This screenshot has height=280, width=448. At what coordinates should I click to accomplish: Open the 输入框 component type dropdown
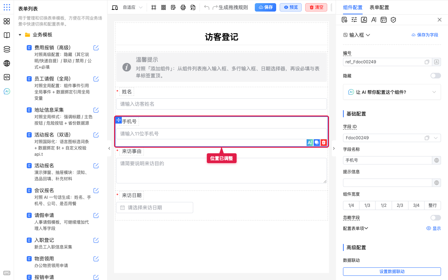357,35
